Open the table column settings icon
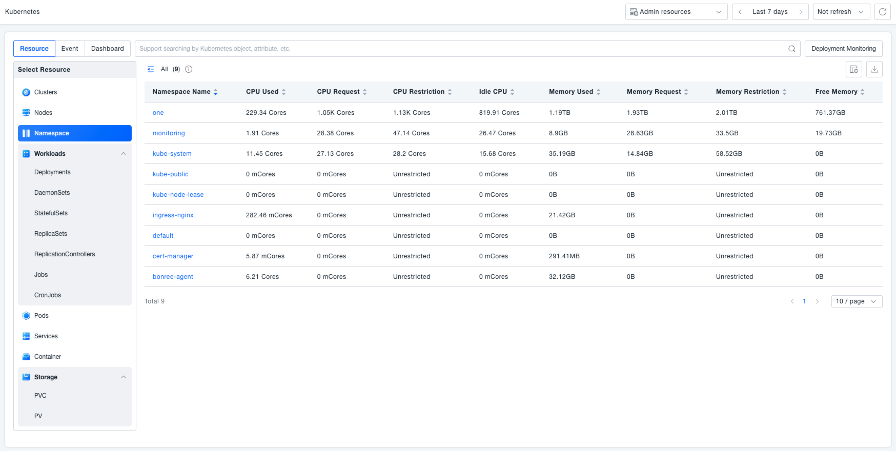This screenshot has height=451, width=896. click(853, 69)
